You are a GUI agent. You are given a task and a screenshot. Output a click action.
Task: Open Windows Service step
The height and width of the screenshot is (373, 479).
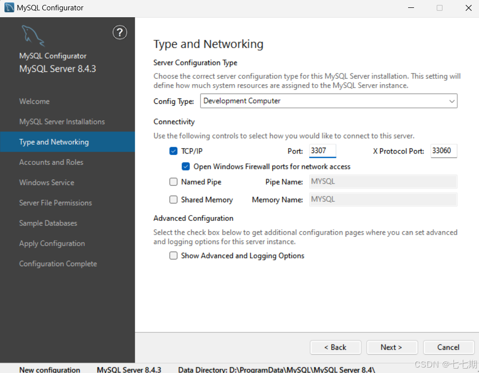click(47, 183)
